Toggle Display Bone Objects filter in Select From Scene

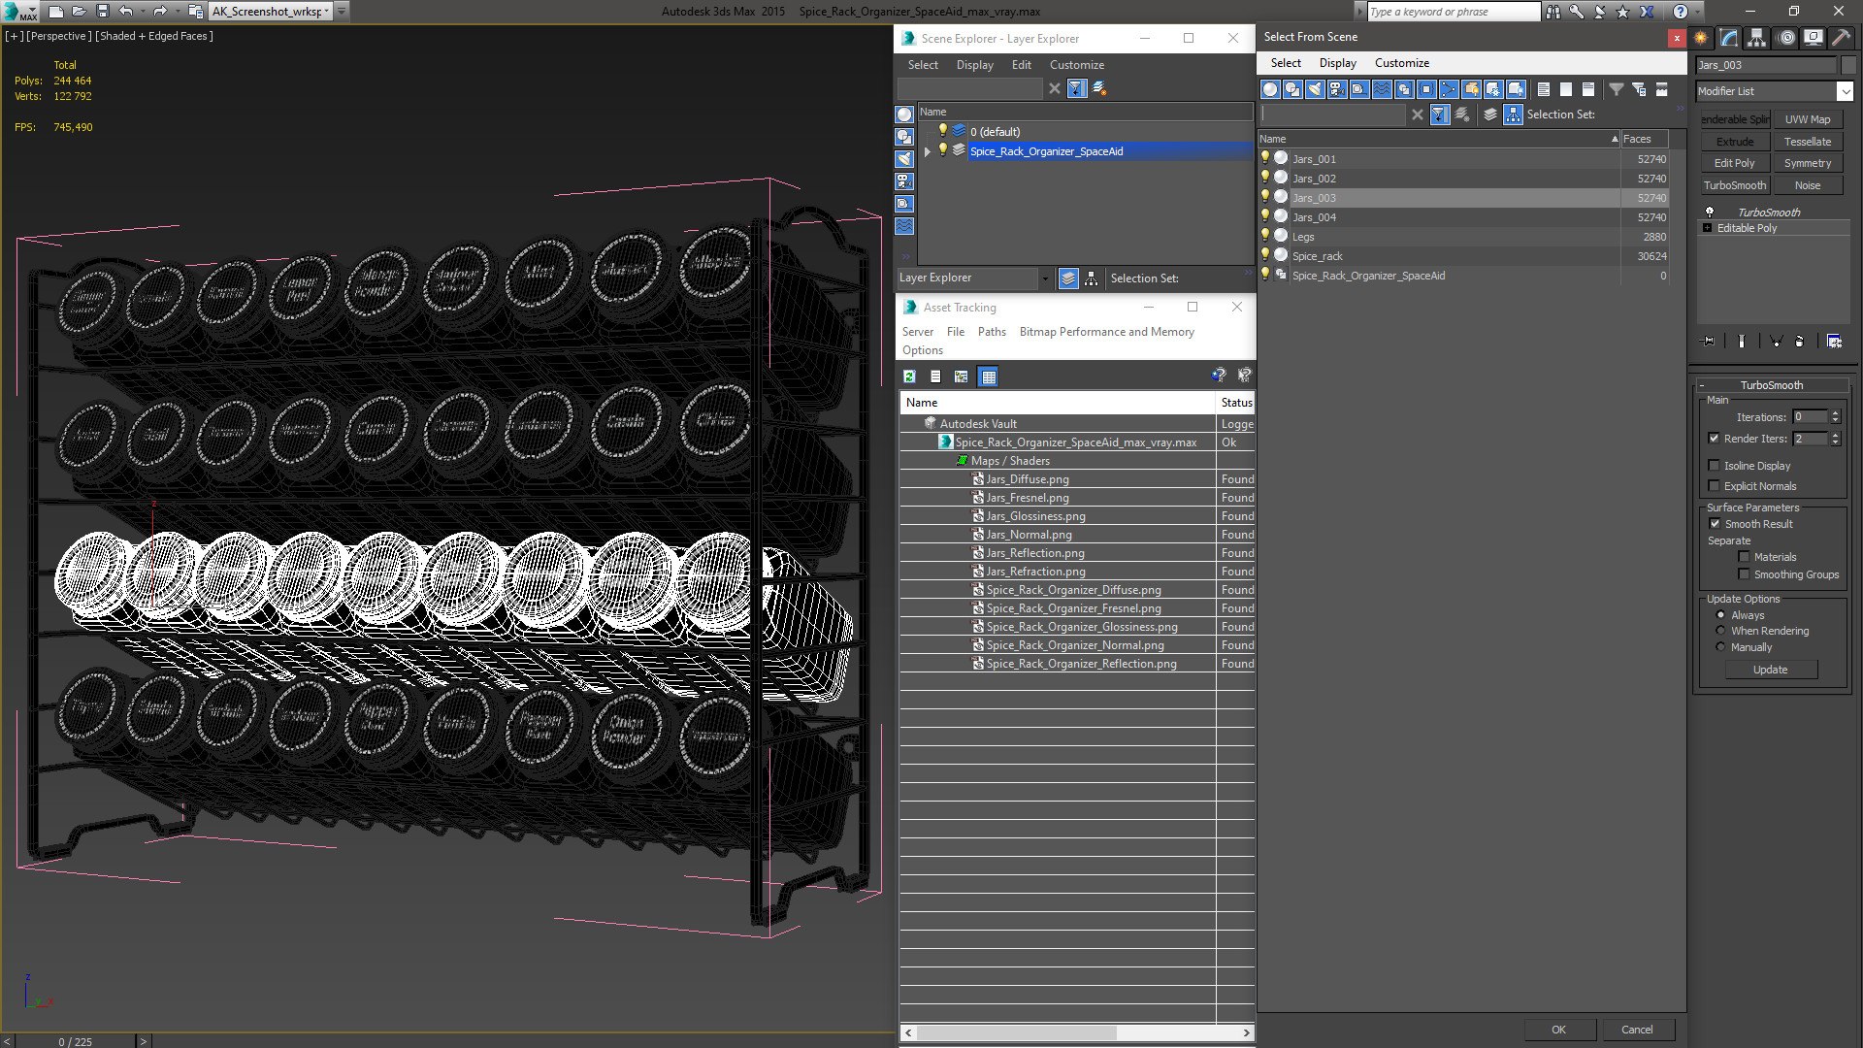[x=1449, y=89]
